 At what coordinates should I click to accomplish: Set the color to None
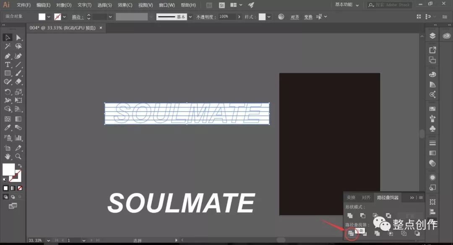(x=20, y=188)
